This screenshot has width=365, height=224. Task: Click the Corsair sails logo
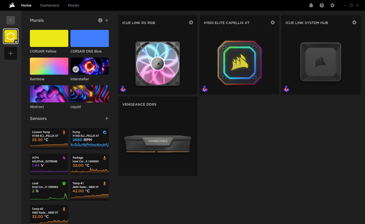(12, 5)
